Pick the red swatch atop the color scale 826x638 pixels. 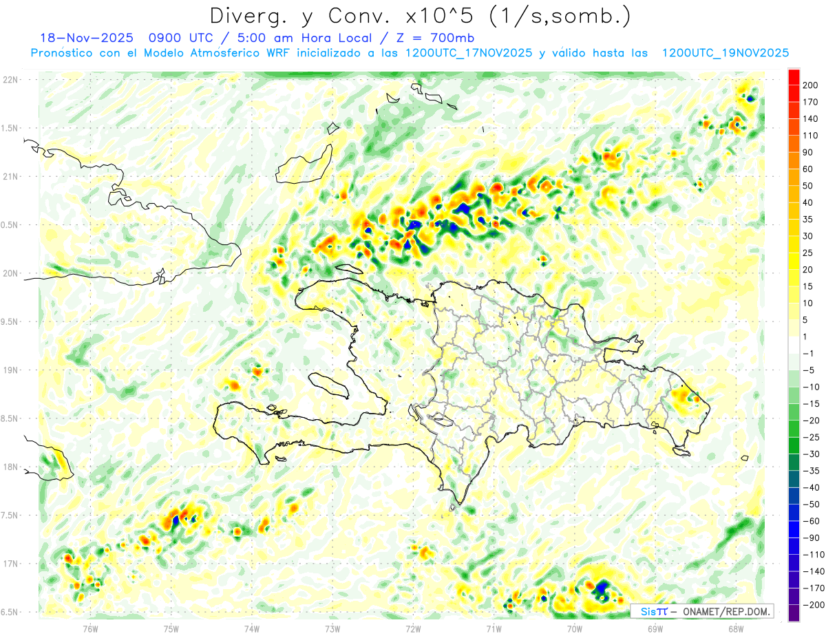(x=794, y=77)
